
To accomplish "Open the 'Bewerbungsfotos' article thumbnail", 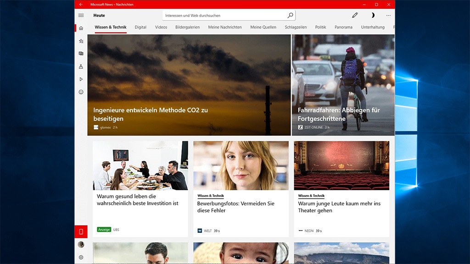I will click(241, 165).
